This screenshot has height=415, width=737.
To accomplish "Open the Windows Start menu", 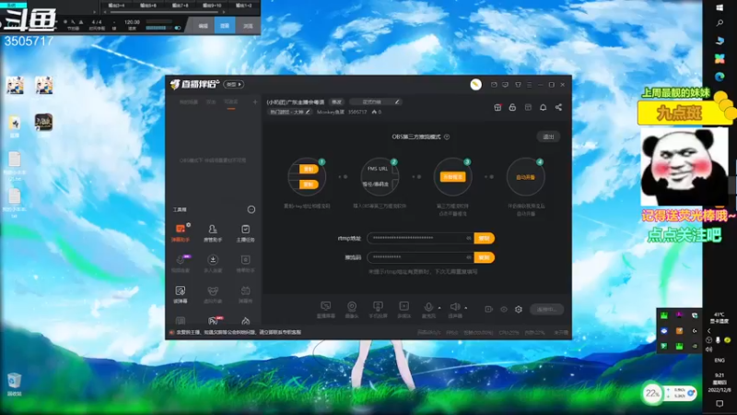I will coord(719,7).
